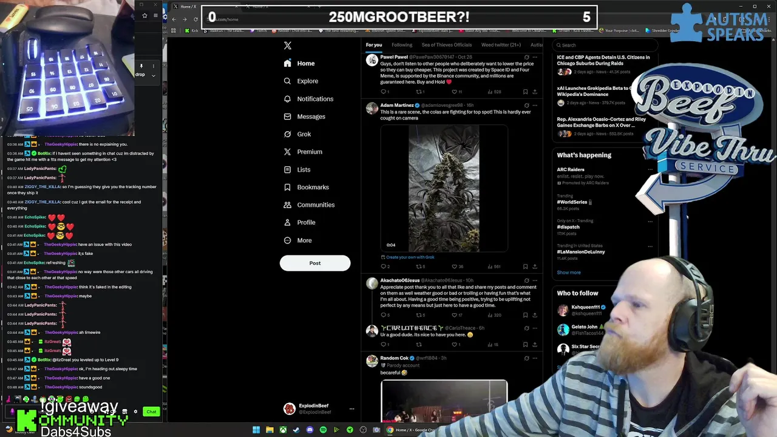Open File Explorer from the taskbar
This screenshot has height=437, width=777.
(x=270, y=430)
